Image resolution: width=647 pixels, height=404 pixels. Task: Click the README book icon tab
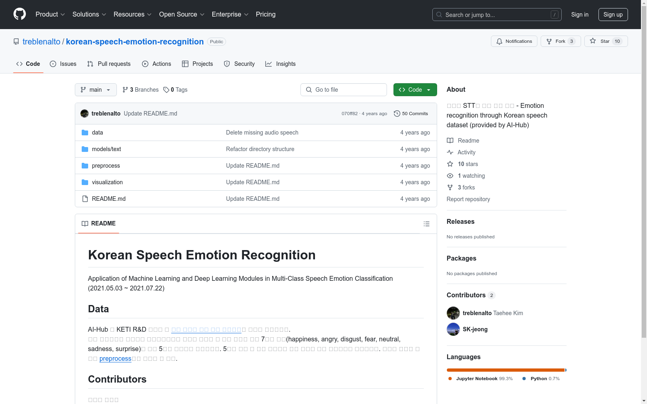point(85,223)
